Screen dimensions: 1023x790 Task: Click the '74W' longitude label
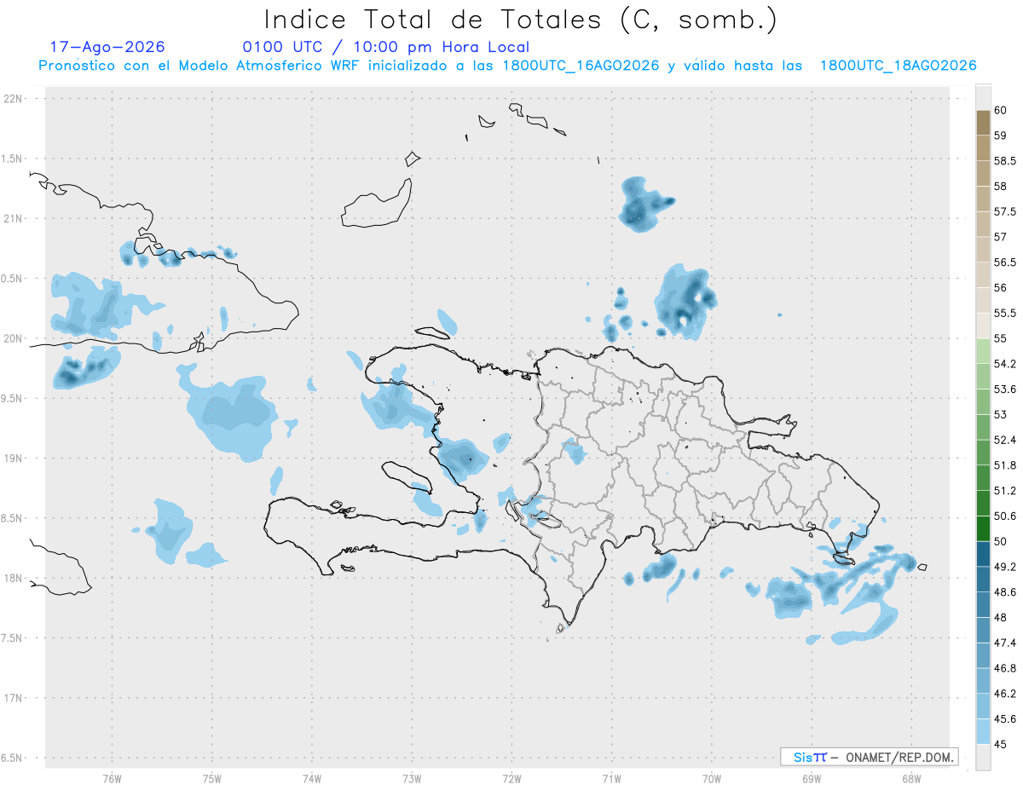tap(312, 779)
